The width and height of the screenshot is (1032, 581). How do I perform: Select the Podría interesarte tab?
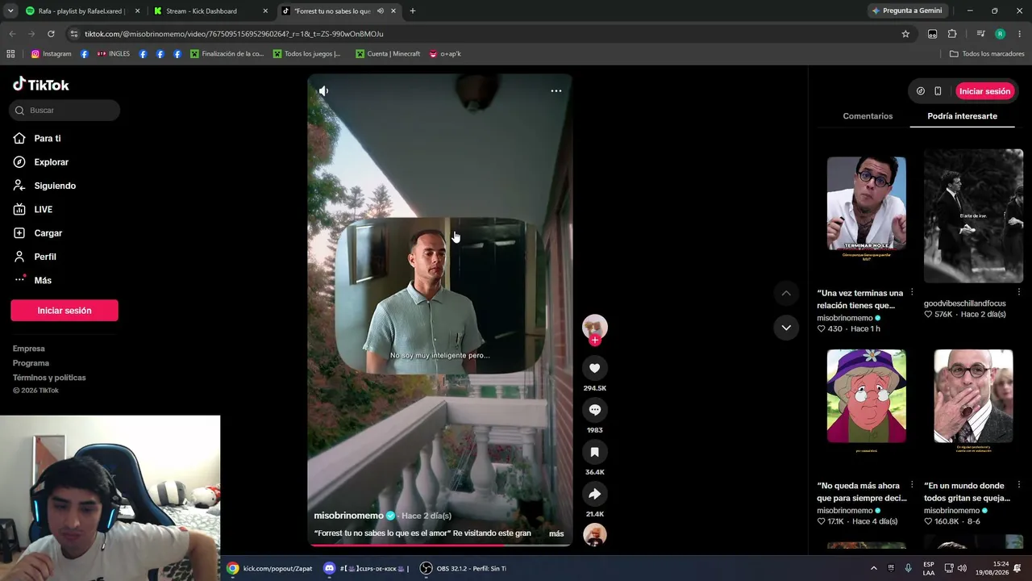[962, 116]
